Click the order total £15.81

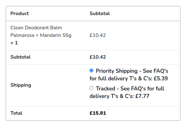pos(98,113)
